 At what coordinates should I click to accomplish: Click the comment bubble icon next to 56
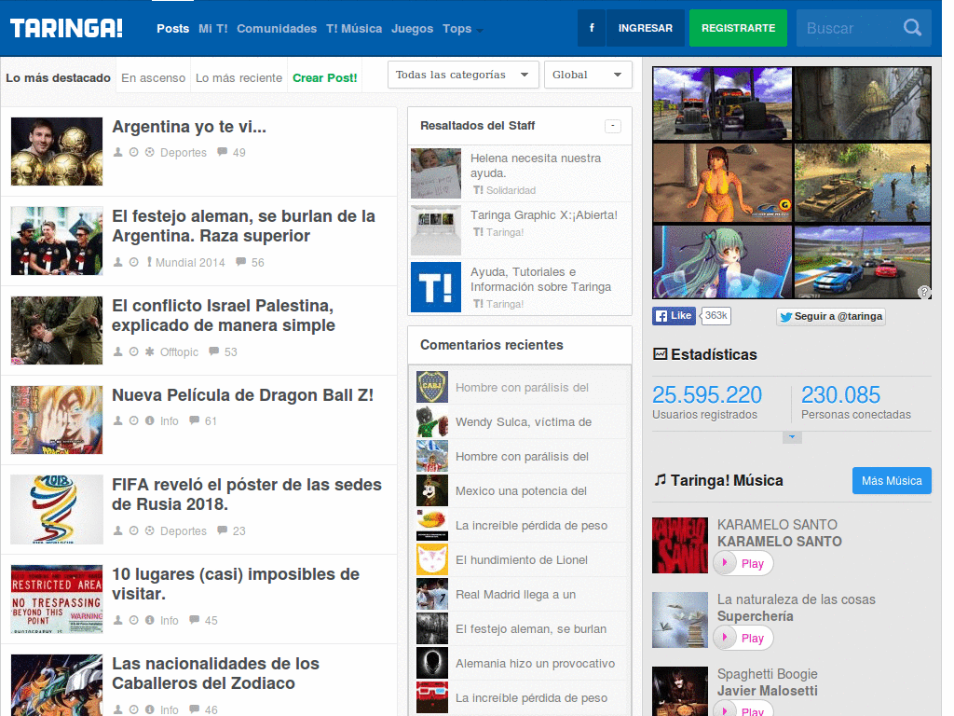click(x=241, y=262)
